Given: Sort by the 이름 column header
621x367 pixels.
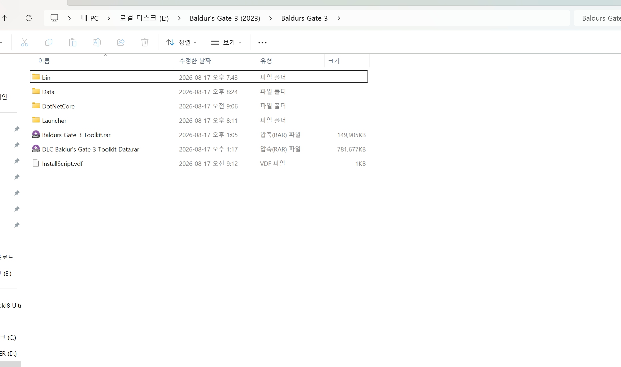Looking at the screenshot, I should (44, 61).
